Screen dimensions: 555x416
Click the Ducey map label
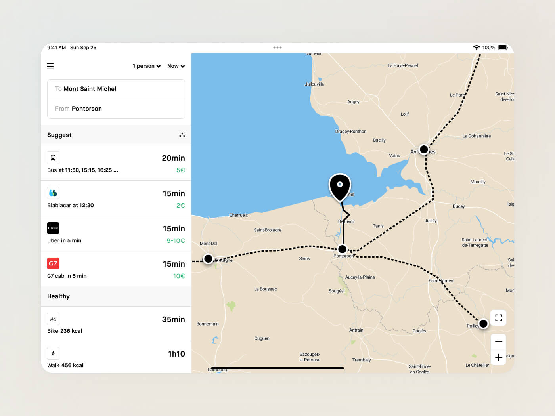tap(459, 206)
